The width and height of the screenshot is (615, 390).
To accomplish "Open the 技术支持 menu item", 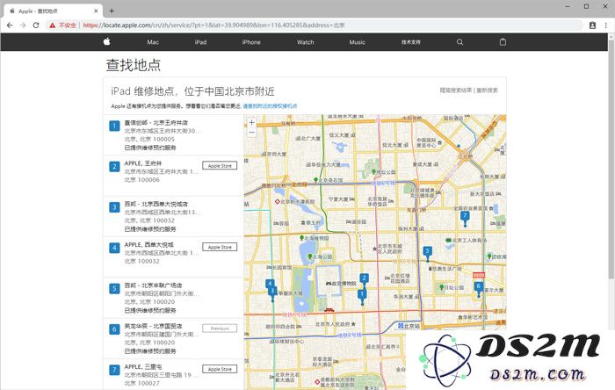I will pos(410,42).
